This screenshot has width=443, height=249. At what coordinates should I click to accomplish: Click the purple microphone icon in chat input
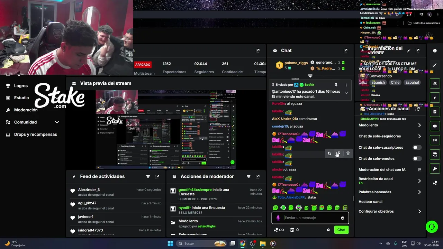coord(278,218)
